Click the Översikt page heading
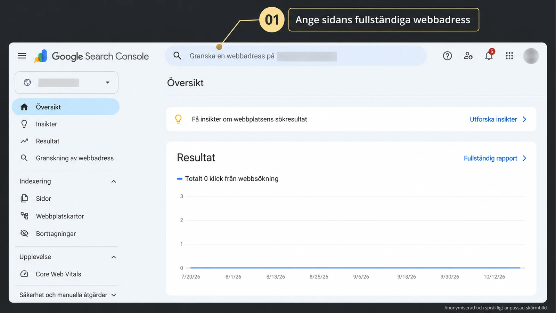Screen dimensions: 556x313 185,83
